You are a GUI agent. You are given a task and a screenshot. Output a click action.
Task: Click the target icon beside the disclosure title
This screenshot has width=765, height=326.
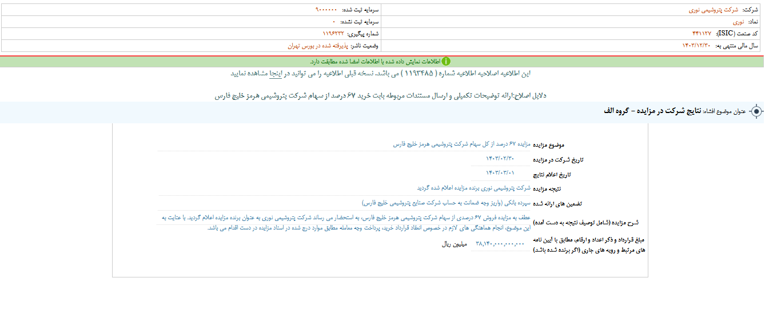pyautogui.click(x=756, y=111)
